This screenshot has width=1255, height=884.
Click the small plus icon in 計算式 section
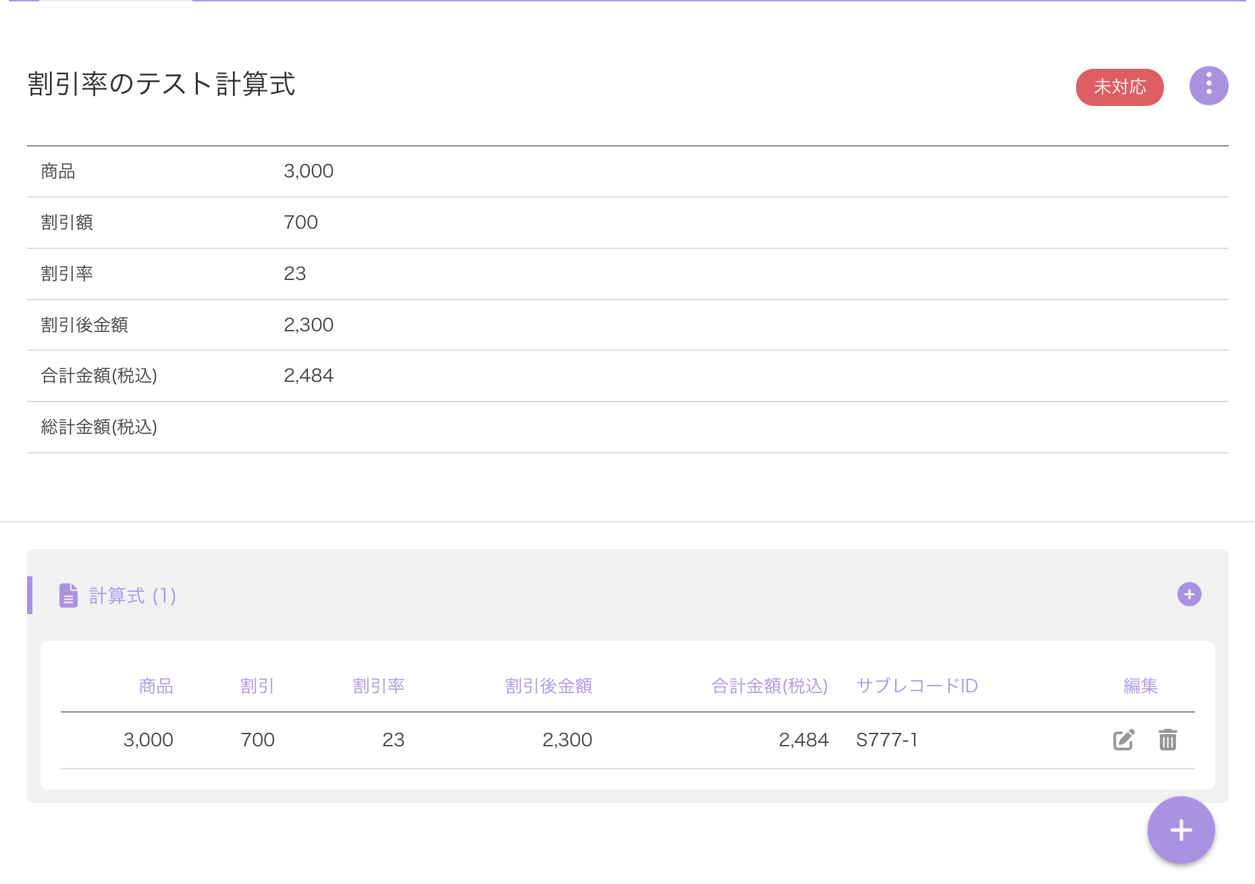(x=1189, y=595)
